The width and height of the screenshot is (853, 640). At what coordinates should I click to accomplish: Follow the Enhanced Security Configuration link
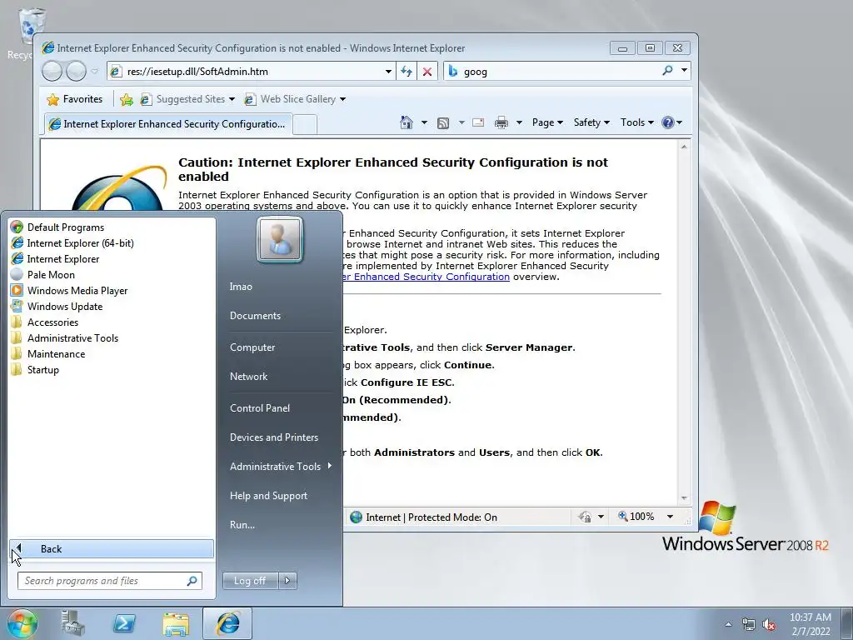pyautogui.click(x=426, y=277)
